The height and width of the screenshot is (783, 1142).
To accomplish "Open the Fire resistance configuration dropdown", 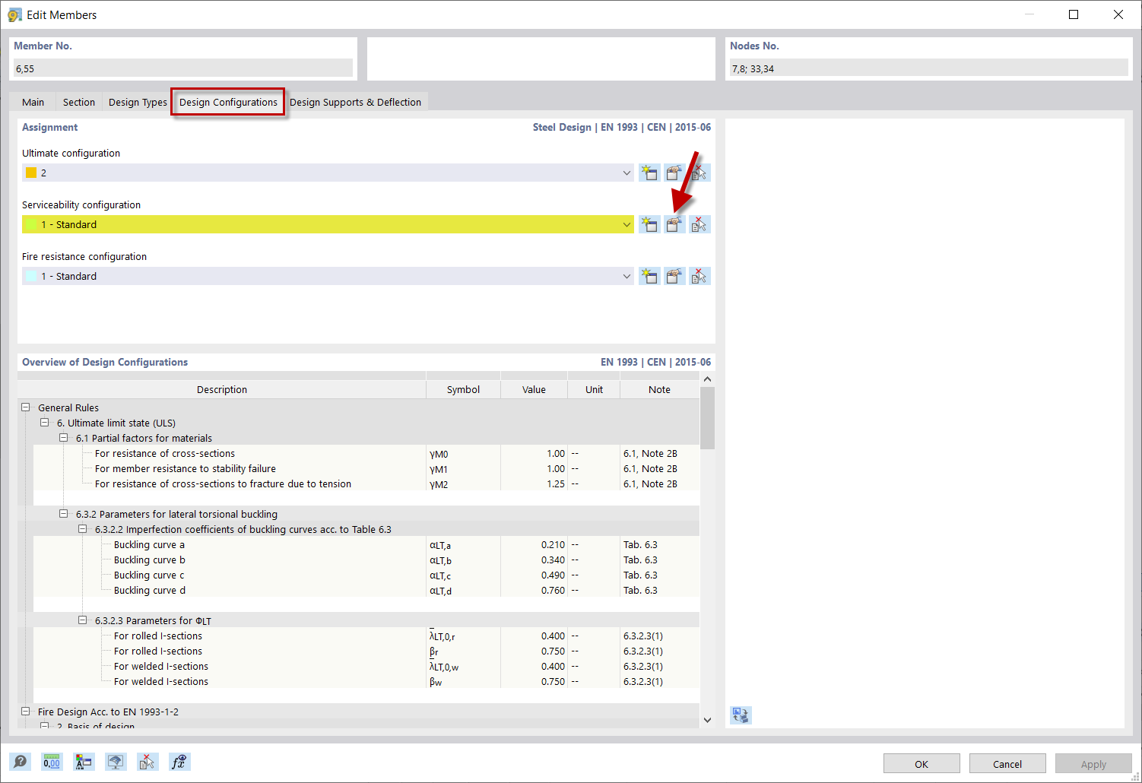I will coord(626,276).
